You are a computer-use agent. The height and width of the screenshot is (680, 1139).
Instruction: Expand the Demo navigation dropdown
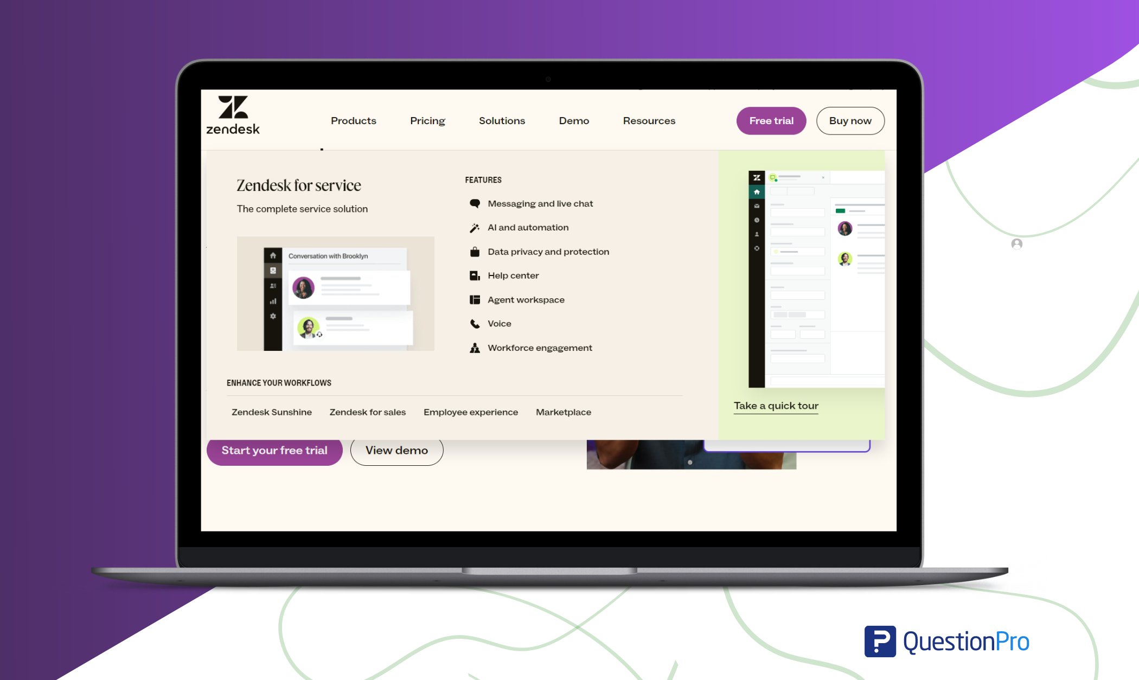[x=574, y=120]
